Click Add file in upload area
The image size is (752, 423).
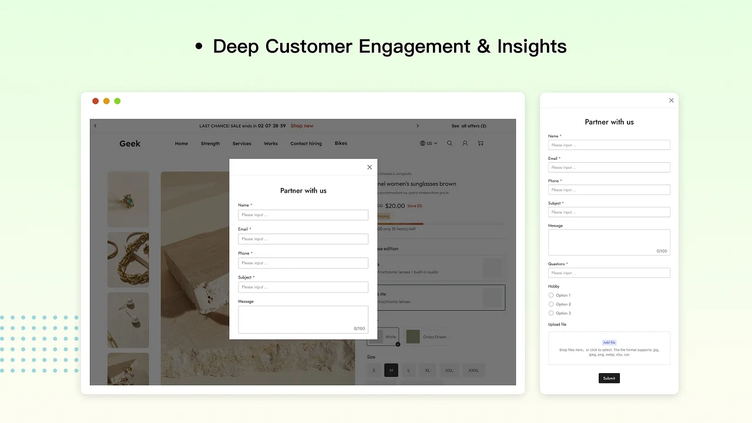pyautogui.click(x=609, y=343)
